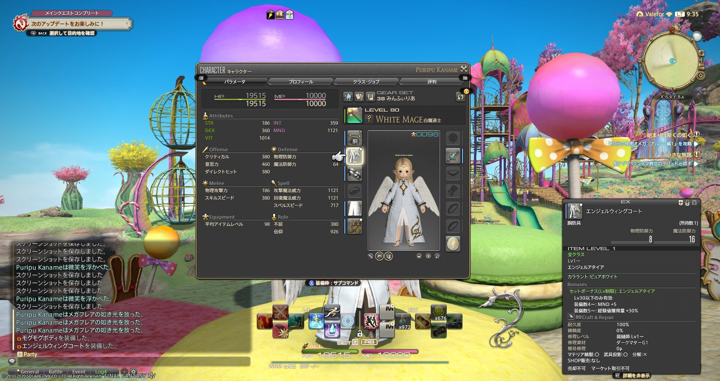The image size is (720, 381).
Task: Click the chat input field
Action: [133, 361]
